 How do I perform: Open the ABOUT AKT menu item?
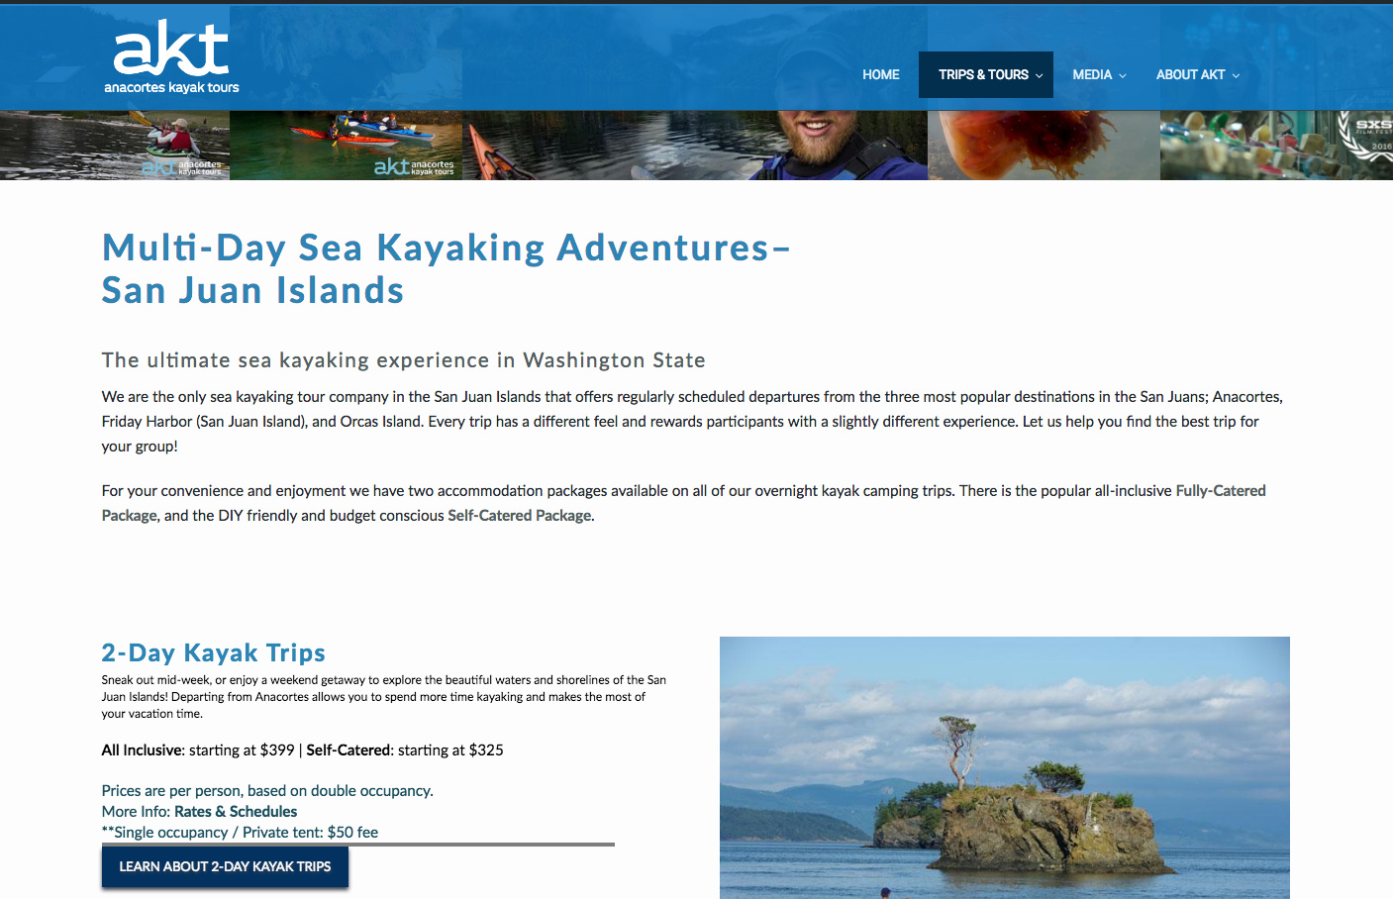[x=1190, y=75]
